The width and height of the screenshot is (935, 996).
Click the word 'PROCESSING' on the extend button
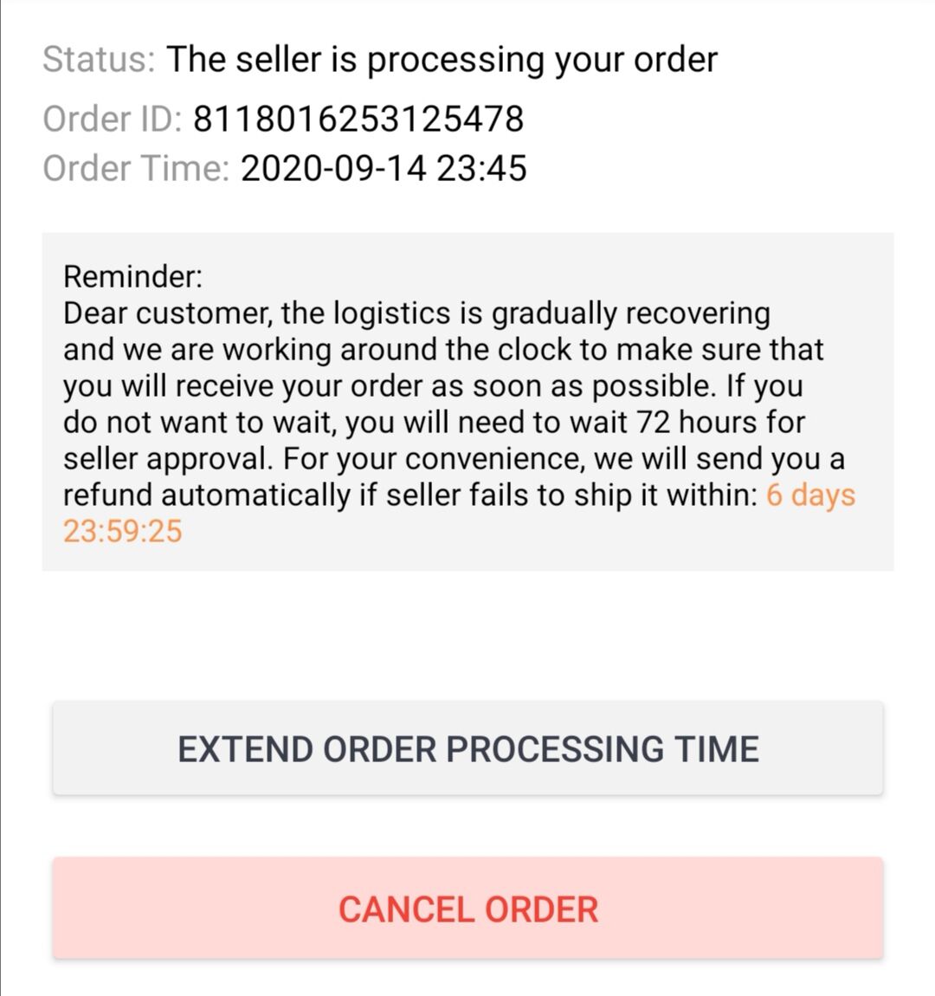(554, 749)
